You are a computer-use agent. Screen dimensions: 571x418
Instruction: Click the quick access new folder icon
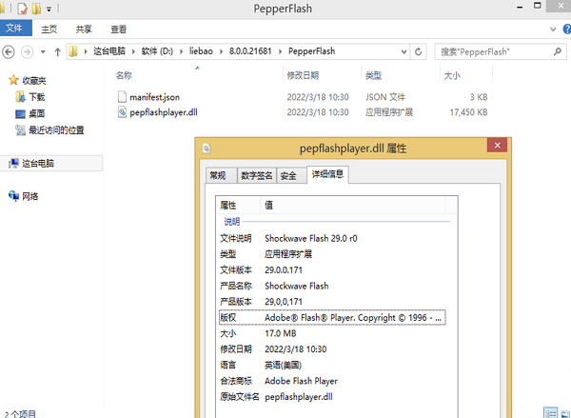click(36, 9)
